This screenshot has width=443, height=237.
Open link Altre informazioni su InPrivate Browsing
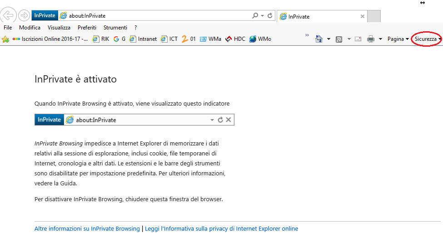(87, 228)
